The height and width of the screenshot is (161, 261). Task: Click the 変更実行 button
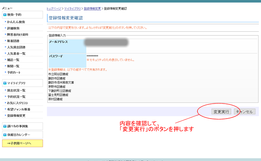click(221, 112)
